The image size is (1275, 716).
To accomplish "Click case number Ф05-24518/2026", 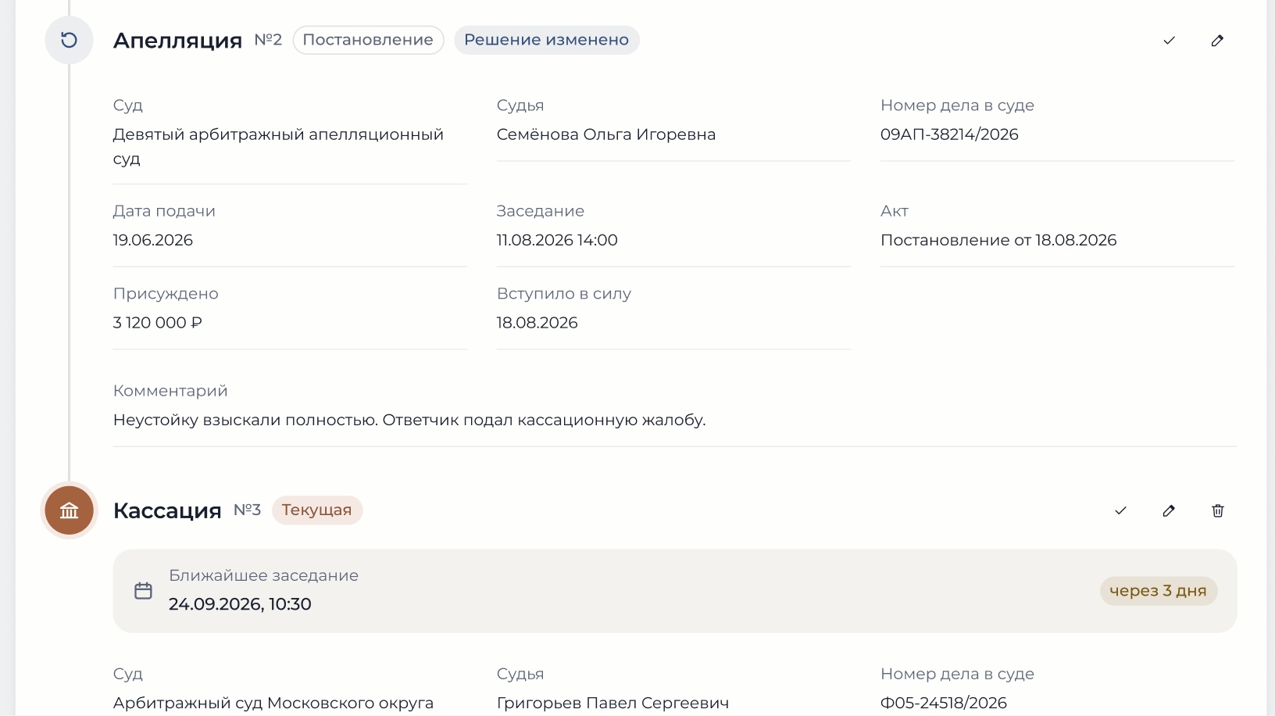I will 944,703.
